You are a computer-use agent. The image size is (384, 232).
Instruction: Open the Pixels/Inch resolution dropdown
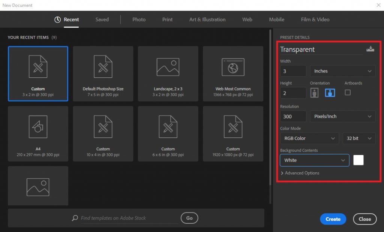click(x=342, y=116)
